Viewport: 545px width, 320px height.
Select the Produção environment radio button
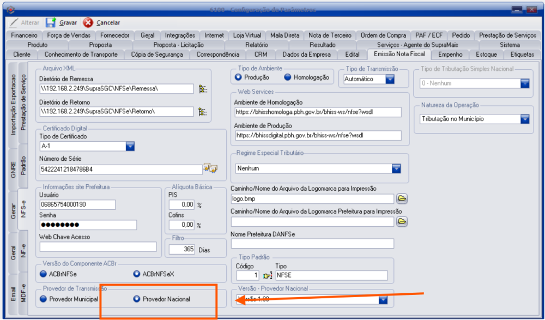pyautogui.click(x=238, y=78)
